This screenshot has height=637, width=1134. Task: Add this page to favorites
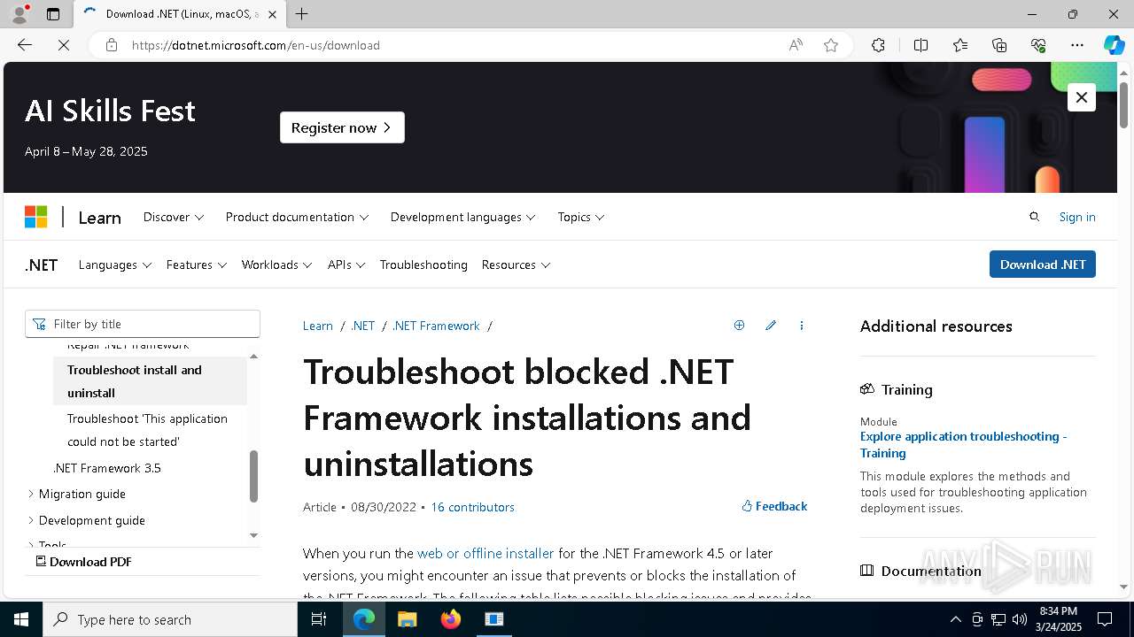tap(831, 45)
